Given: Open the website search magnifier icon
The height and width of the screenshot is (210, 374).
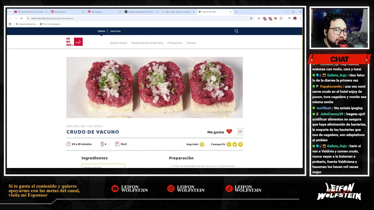Looking at the screenshot, I should tap(236, 31).
